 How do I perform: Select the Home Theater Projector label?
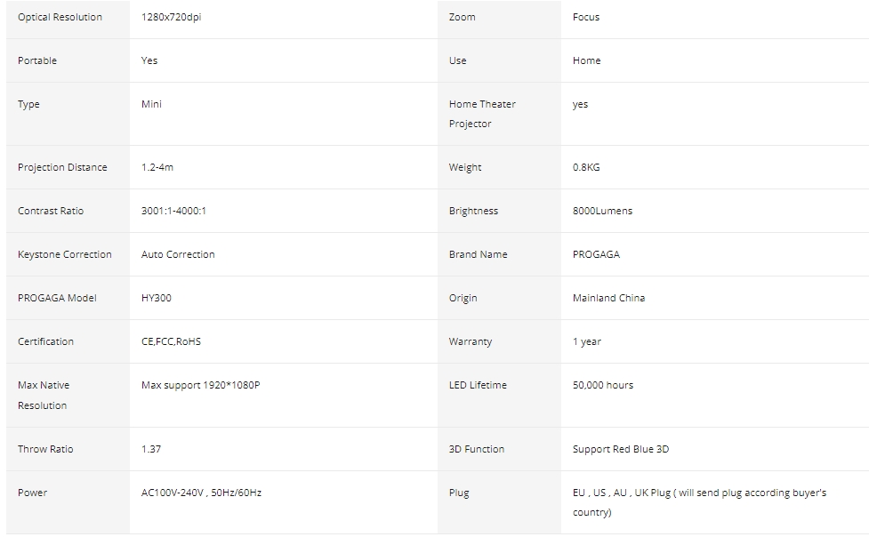[x=482, y=114]
